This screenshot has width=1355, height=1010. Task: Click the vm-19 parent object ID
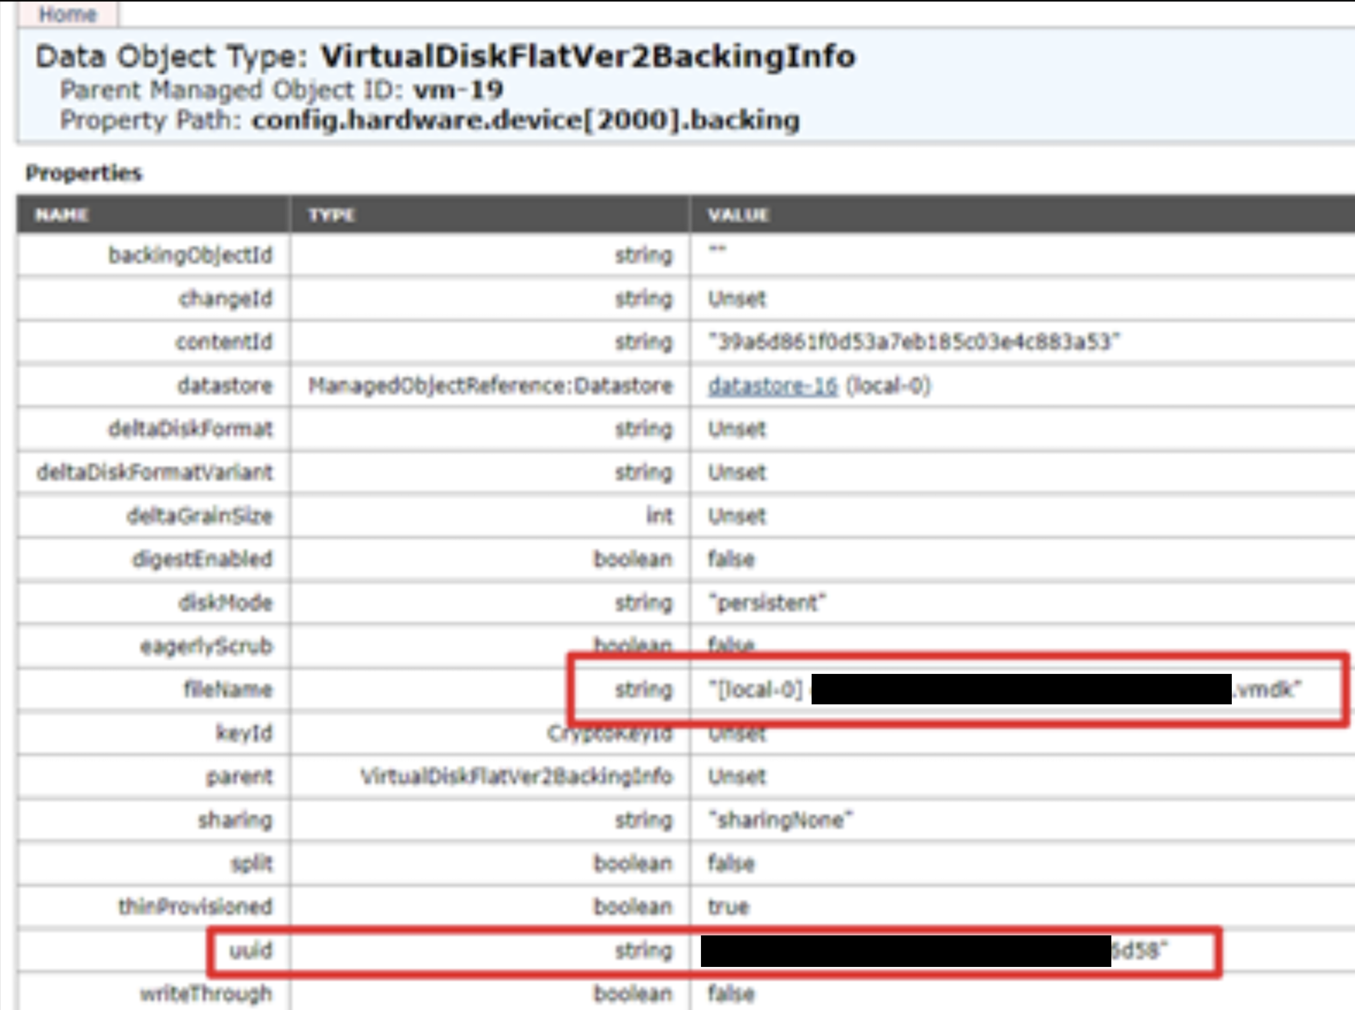[x=458, y=90]
